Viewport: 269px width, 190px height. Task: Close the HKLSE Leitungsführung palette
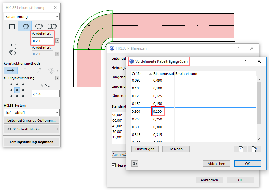[x=55, y=7]
